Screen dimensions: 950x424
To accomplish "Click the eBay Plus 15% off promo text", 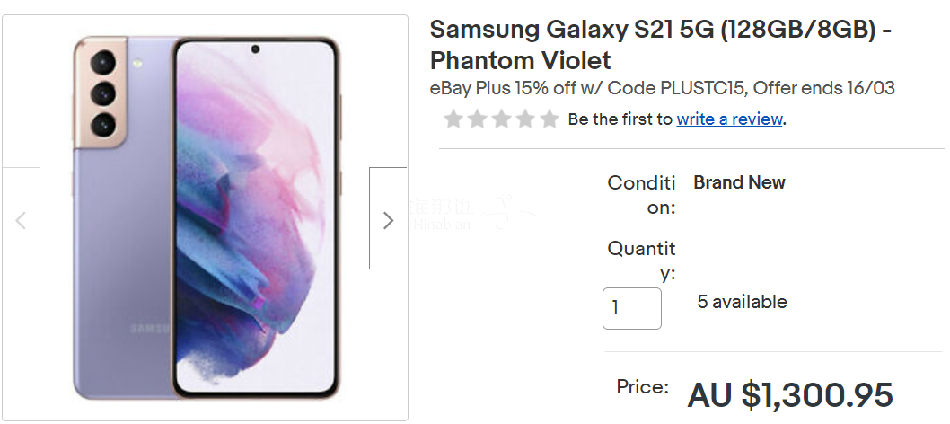I will point(662,88).
